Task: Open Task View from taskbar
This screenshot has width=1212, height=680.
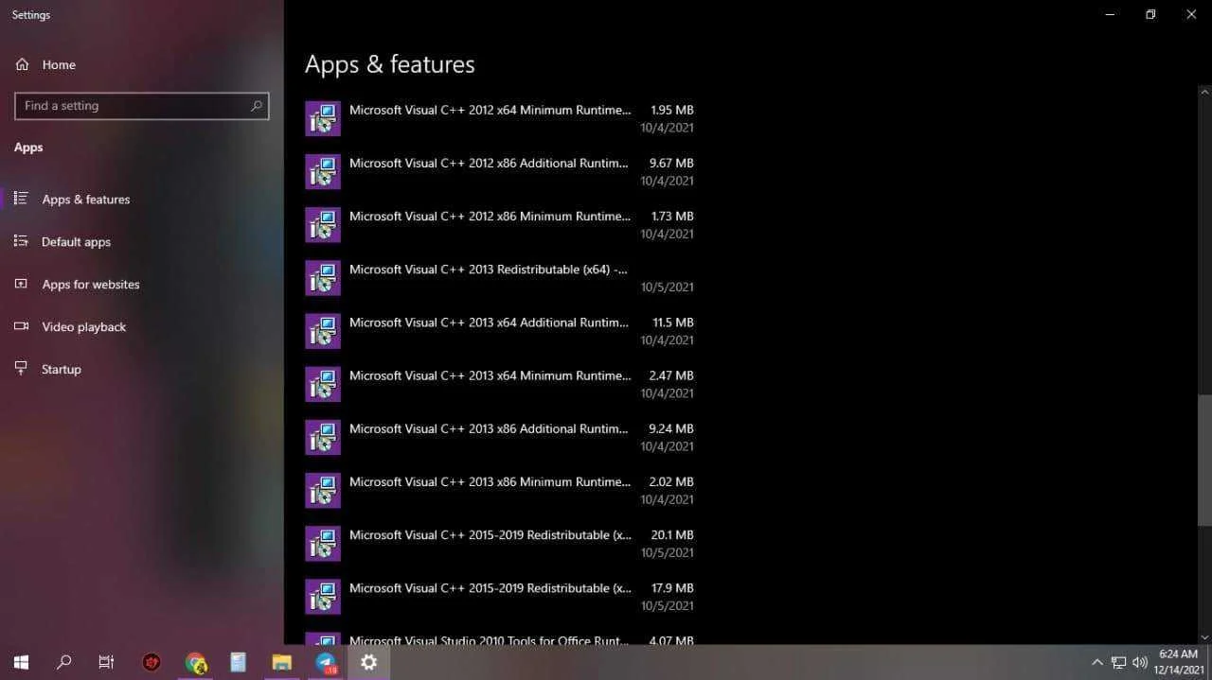Action: pos(107,662)
